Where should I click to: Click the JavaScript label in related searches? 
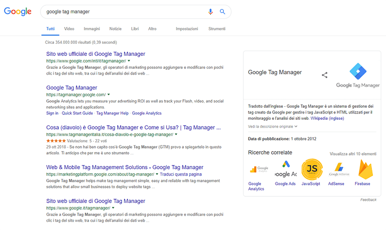[311, 184]
